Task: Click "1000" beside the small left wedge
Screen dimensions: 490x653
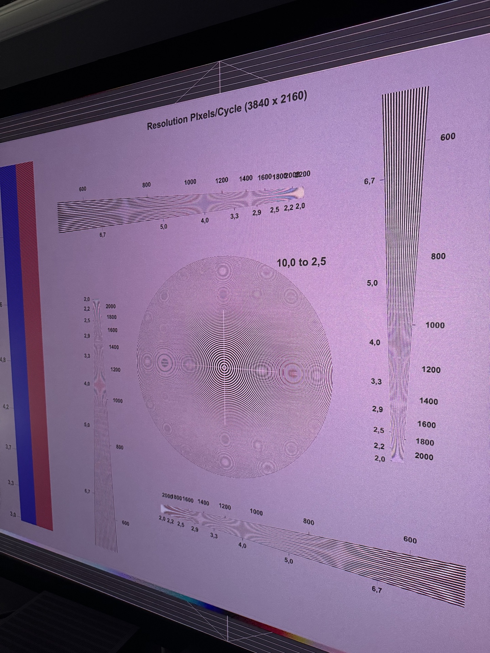Action: point(117,401)
